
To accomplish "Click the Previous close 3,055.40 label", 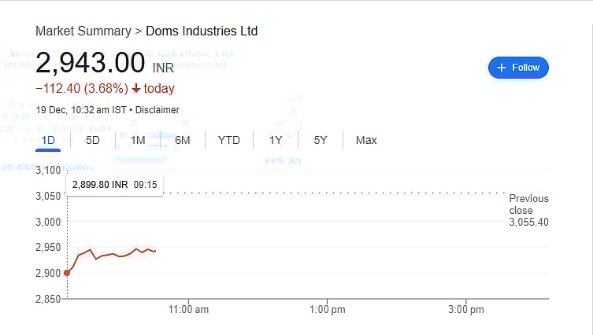I will point(528,210).
